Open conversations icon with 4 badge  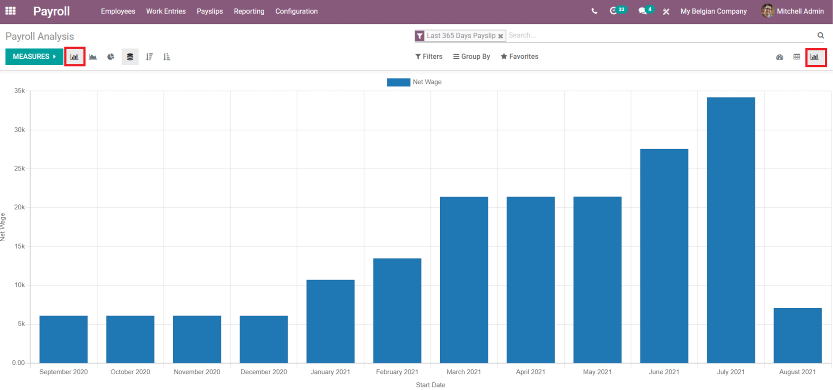[645, 10]
